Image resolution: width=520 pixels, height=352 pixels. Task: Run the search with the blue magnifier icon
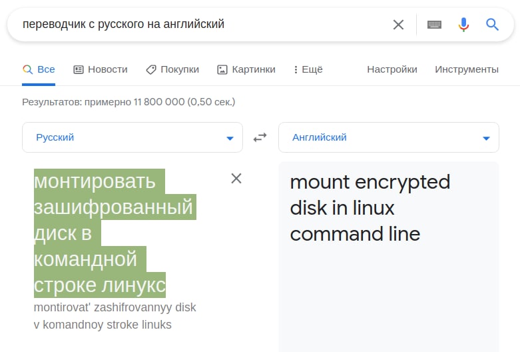click(x=492, y=25)
